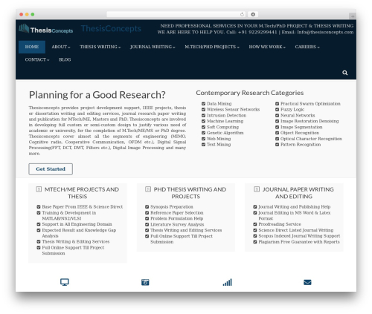Click the icon beside MTECH/ME PROJECTS heading
Viewport: 372px width, 314px height.
[39, 189]
